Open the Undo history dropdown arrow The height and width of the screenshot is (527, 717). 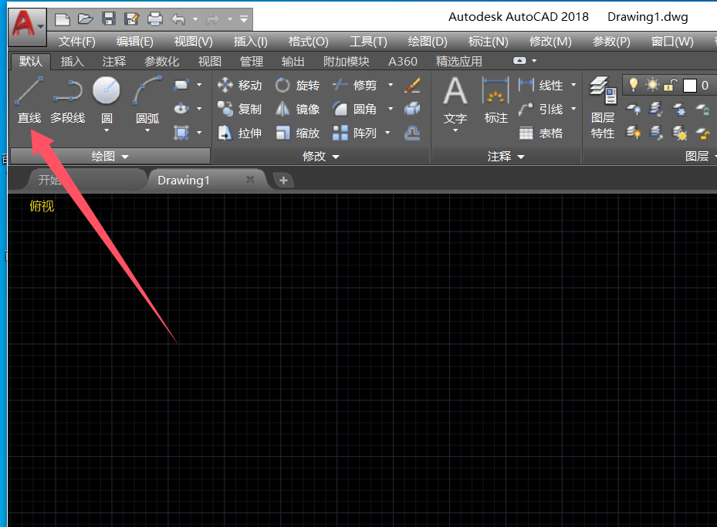[195, 19]
